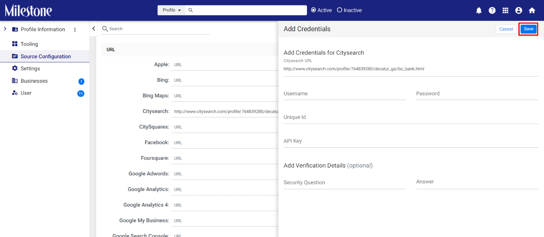The width and height of the screenshot is (544, 237).
Task: Click the 'Add Credentials for Citysearch' heading
Action: [x=324, y=53]
